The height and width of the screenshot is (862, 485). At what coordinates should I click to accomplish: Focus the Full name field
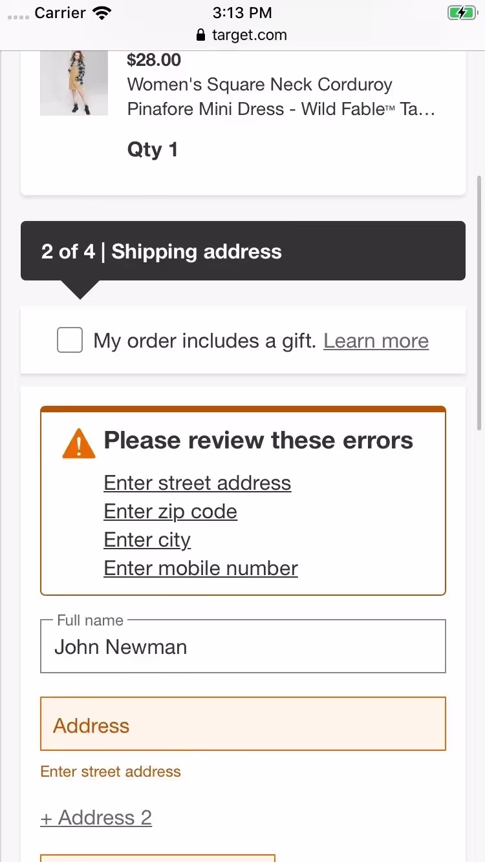coord(242,647)
